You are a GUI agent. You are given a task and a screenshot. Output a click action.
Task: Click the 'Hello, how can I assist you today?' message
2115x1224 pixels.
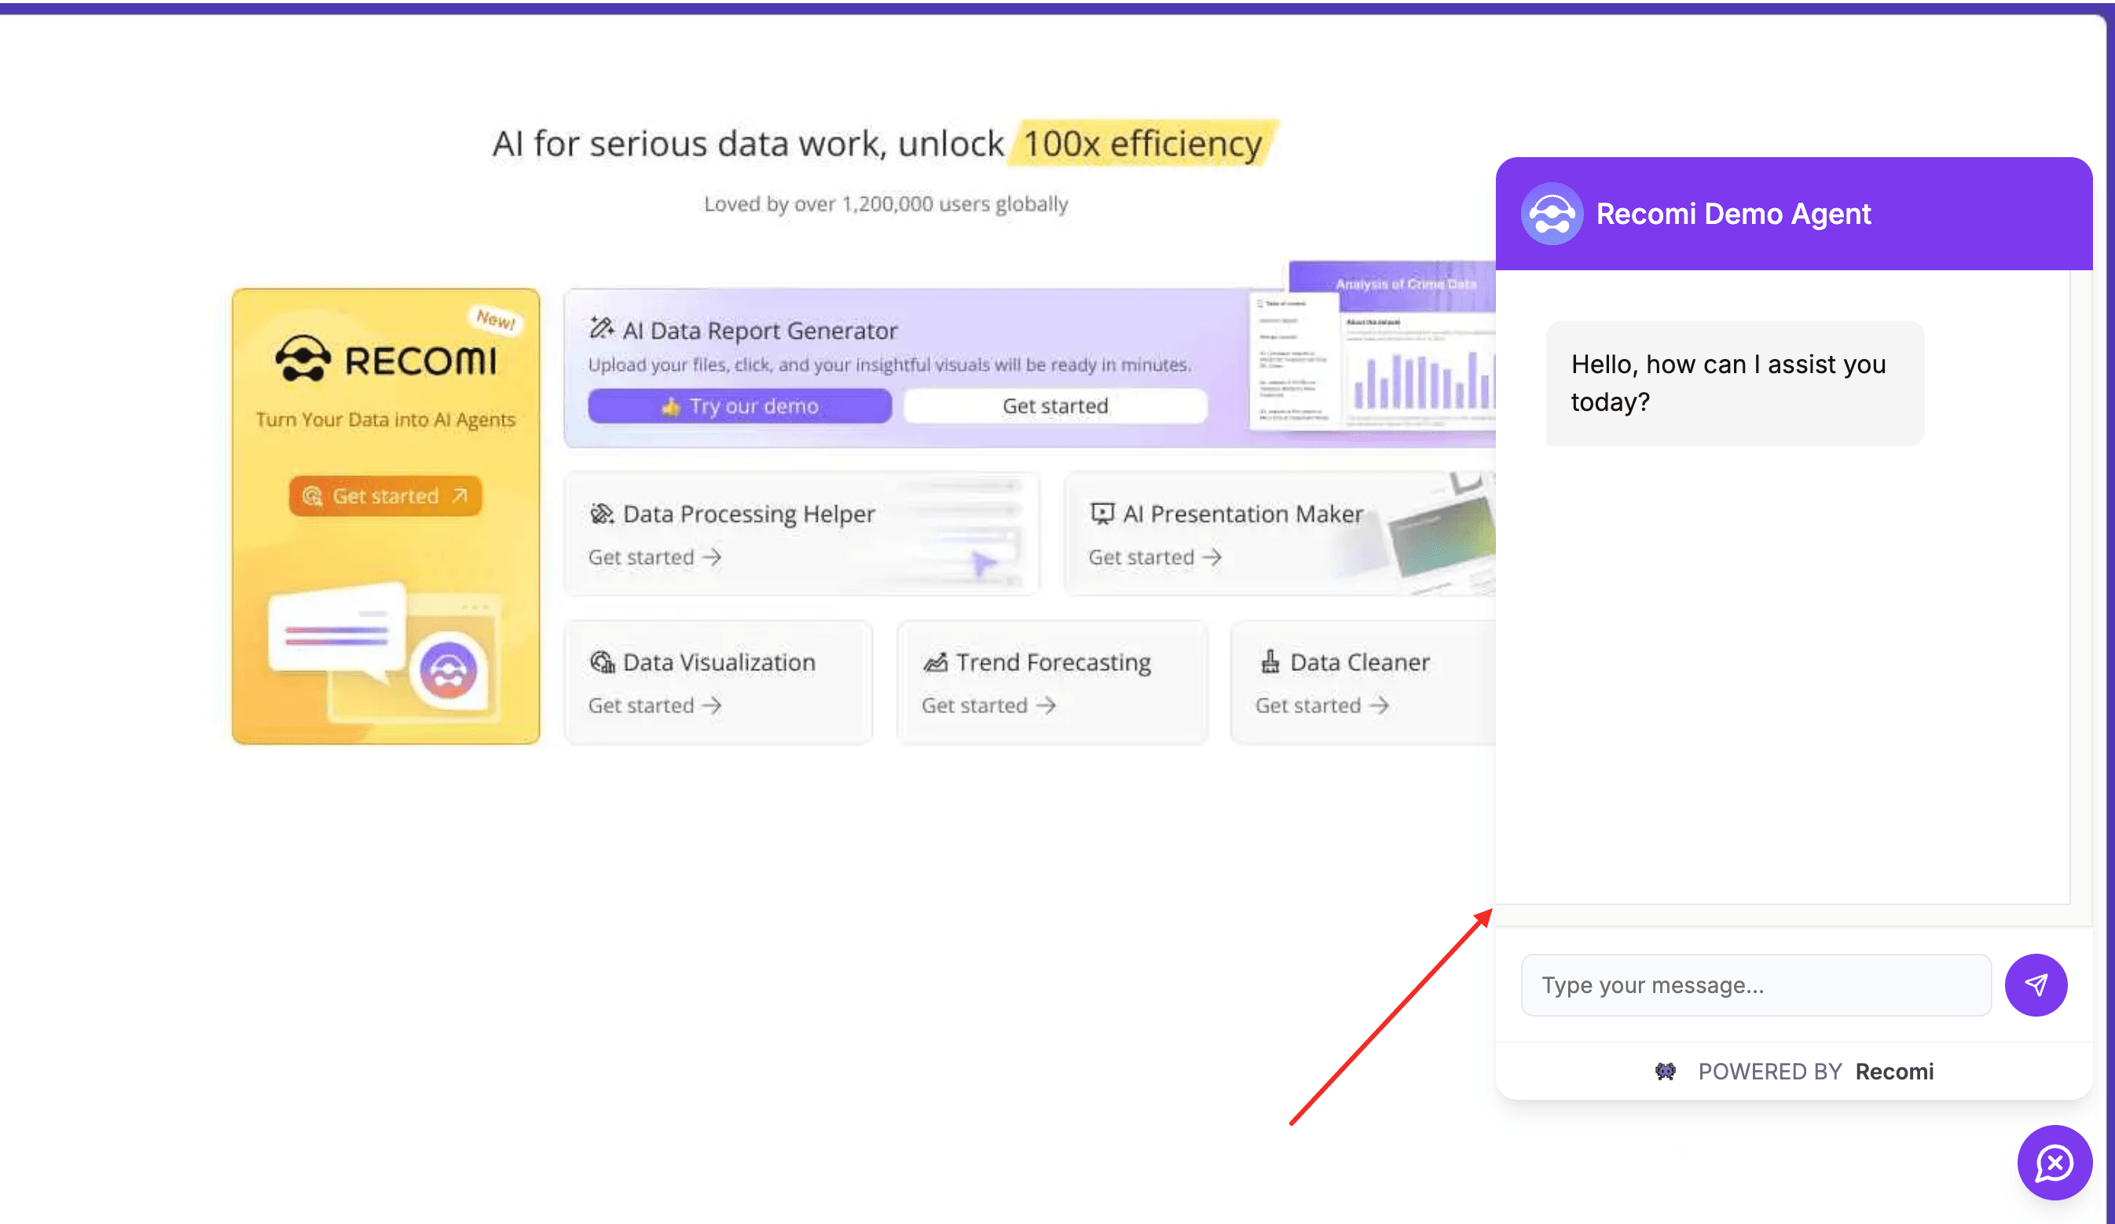(x=1735, y=383)
